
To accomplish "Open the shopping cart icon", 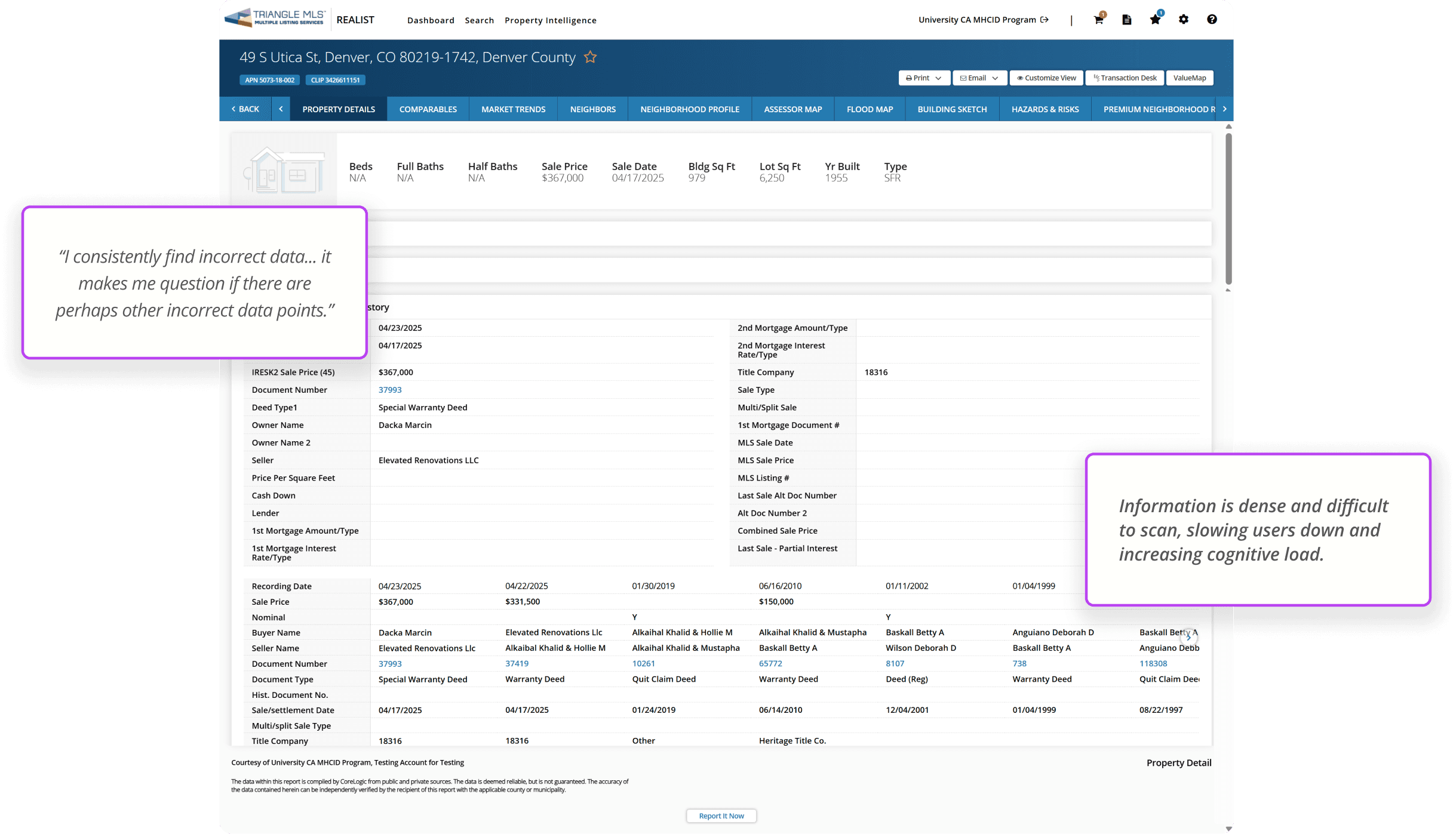I will [1098, 20].
